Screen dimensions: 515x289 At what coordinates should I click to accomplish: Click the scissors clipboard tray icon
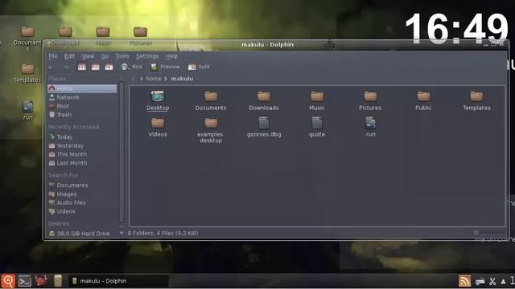(x=492, y=281)
